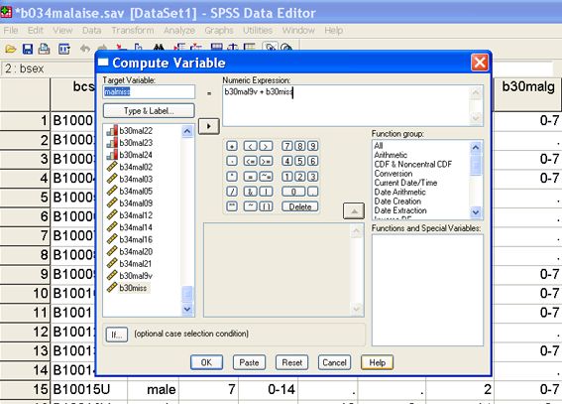Click the less-than keypad button
Image resolution: width=562 pixels, height=404 pixels.
click(250, 146)
